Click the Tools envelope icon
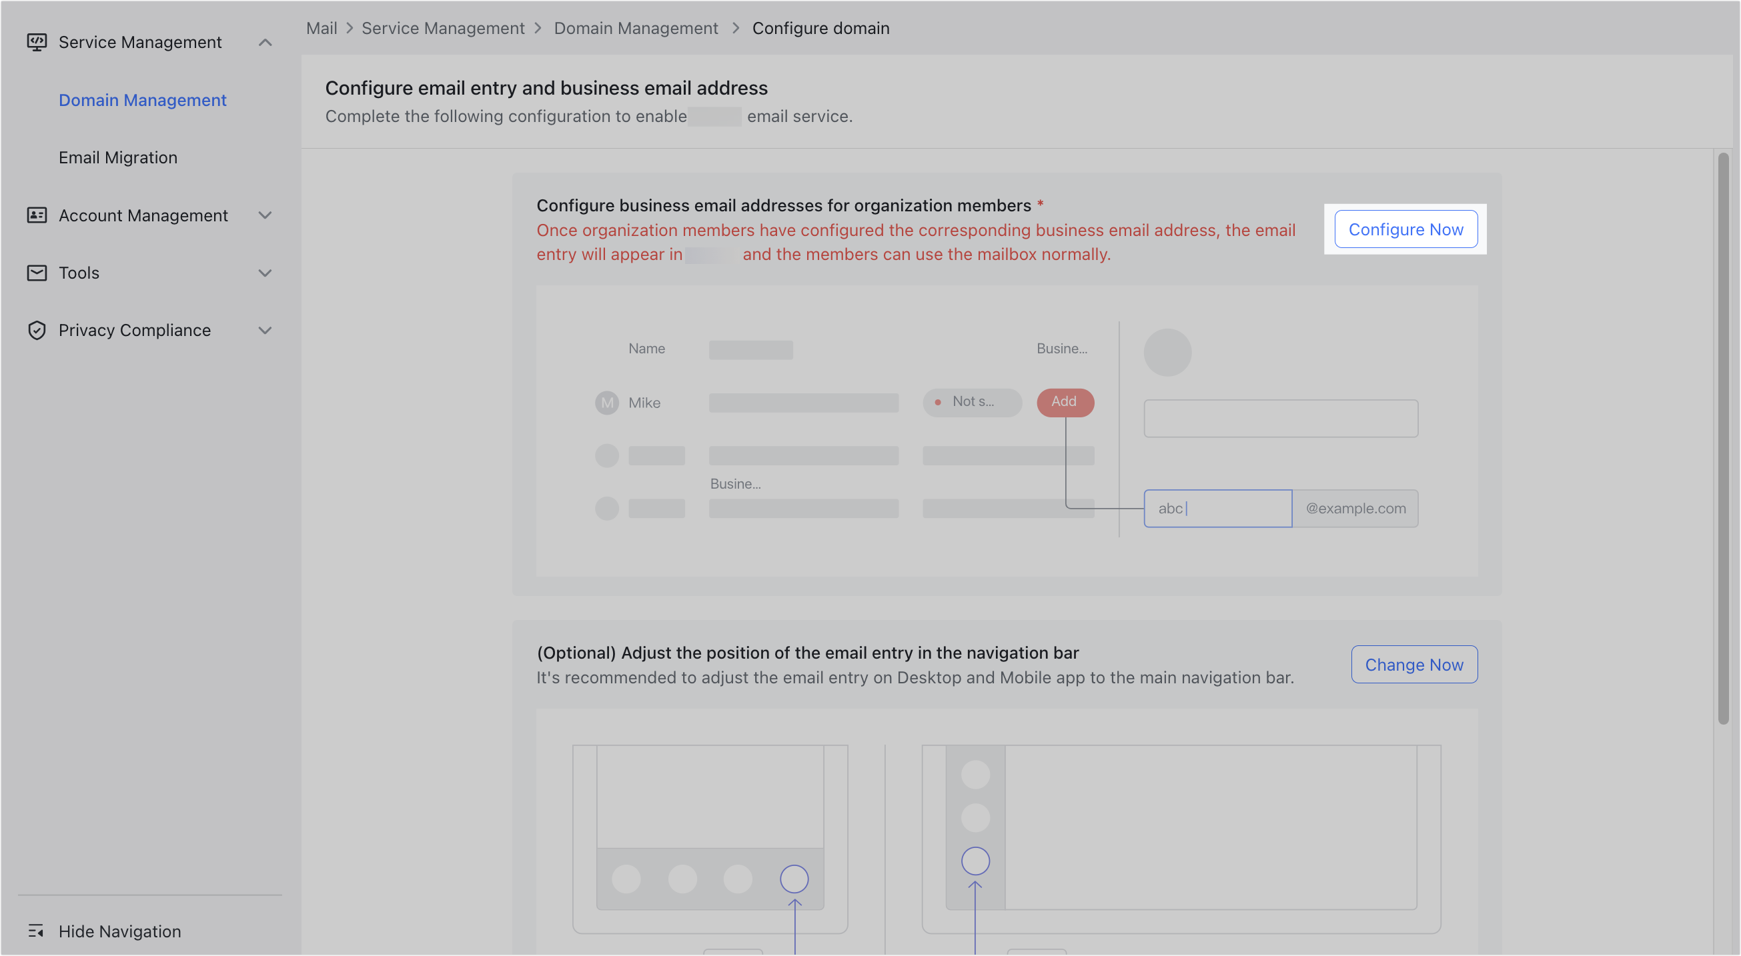 [x=37, y=272]
